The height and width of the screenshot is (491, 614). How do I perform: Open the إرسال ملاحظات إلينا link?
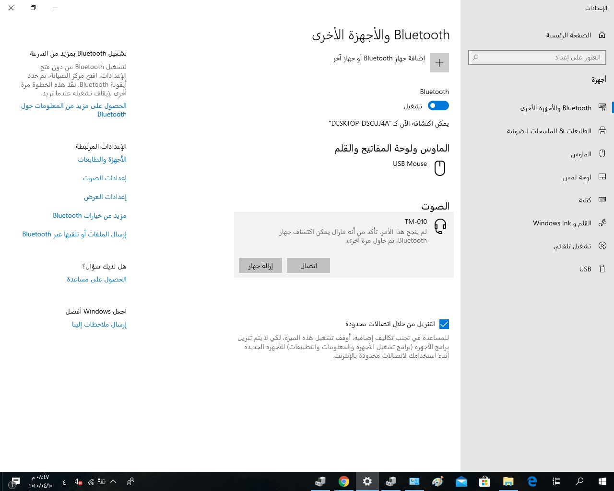(x=99, y=325)
